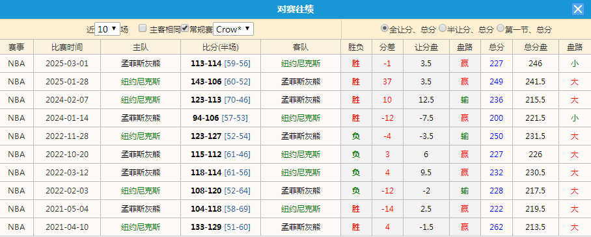Click 小 result in 2025-03-01 row

point(575,64)
